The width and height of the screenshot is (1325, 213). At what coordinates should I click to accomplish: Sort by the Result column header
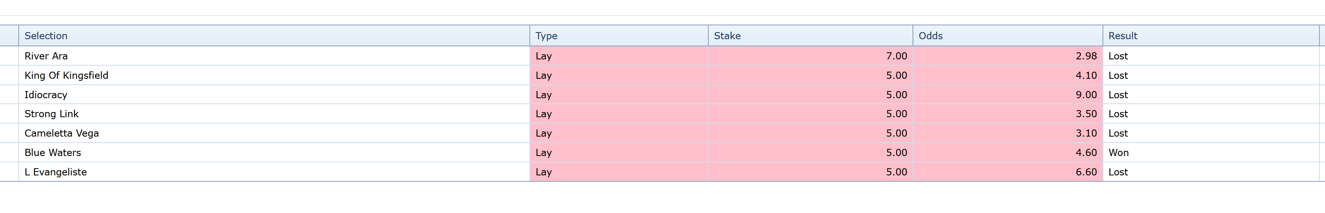coord(1123,36)
